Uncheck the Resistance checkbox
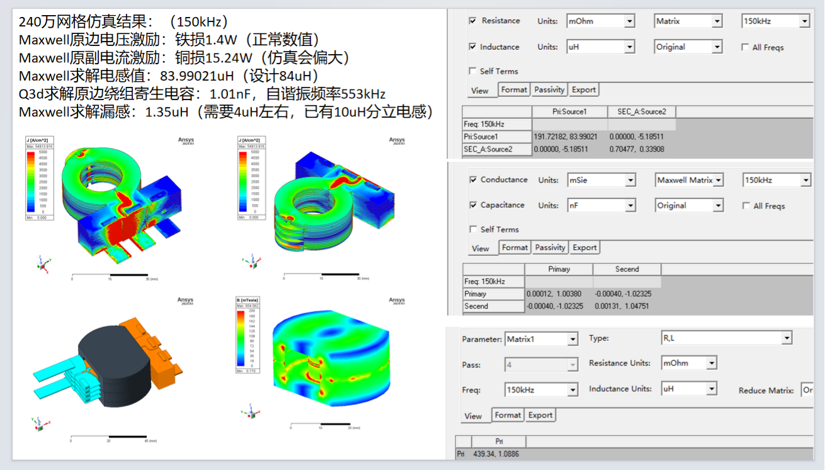Viewport: 825px width, 470px height. (x=473, y=21)
